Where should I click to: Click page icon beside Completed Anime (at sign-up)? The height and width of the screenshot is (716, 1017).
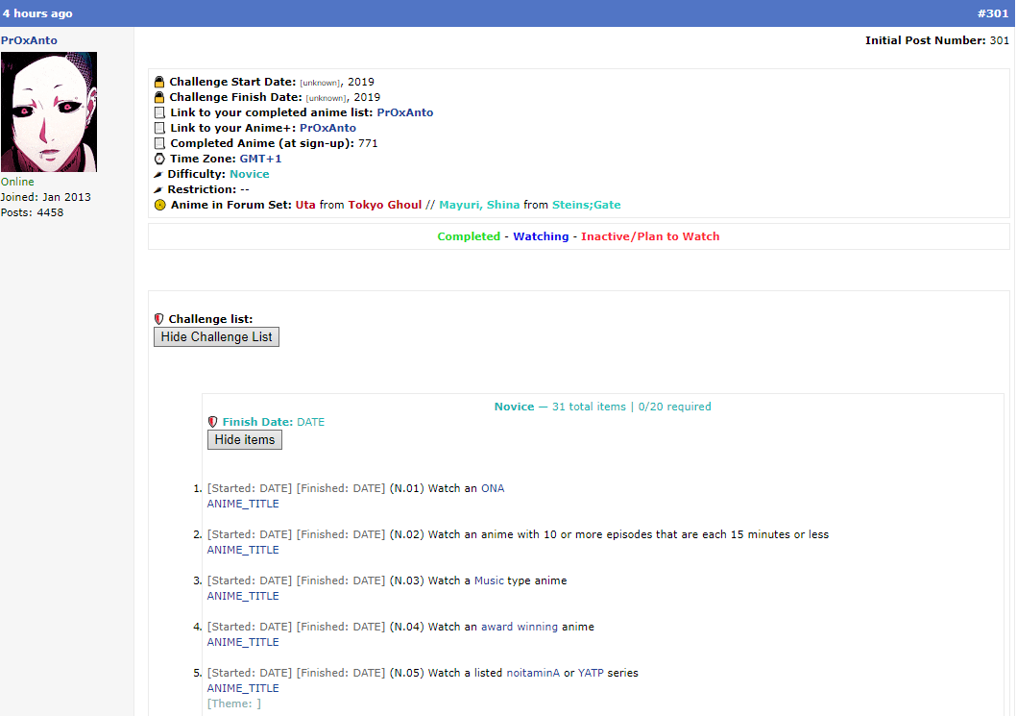159,143
